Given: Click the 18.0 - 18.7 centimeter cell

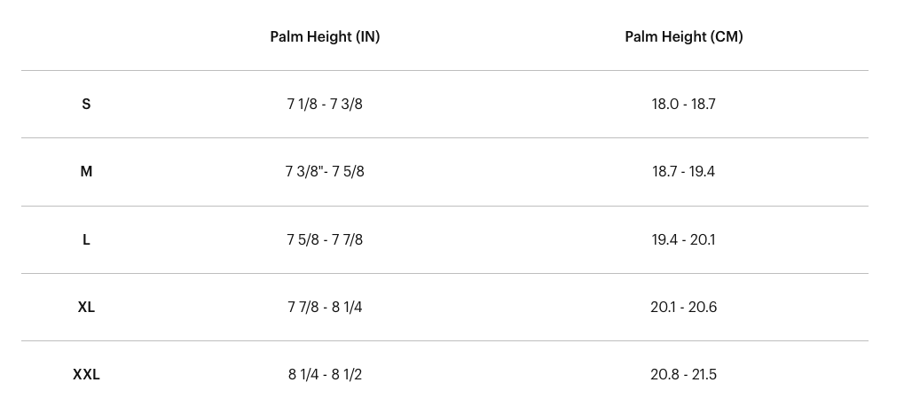Looking at the screenshot, I should pyautogui.click(x=683, y=104).
